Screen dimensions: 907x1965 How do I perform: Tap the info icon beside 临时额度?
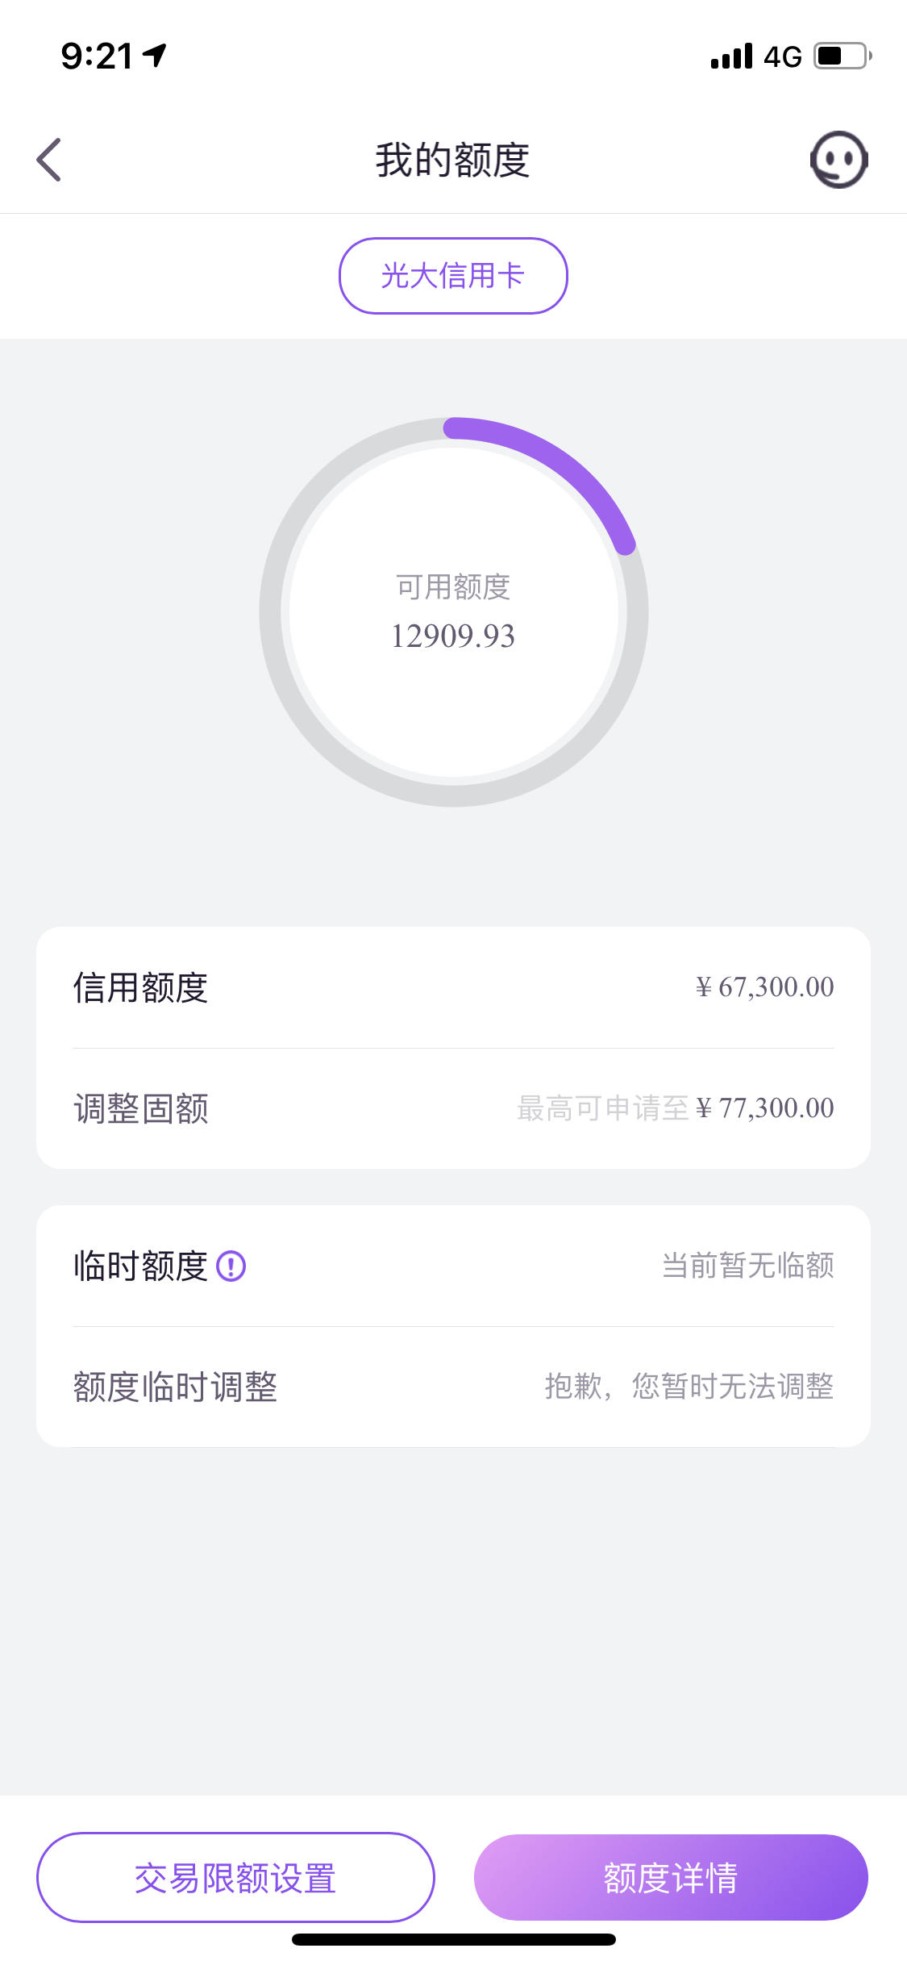point(231,1266)
